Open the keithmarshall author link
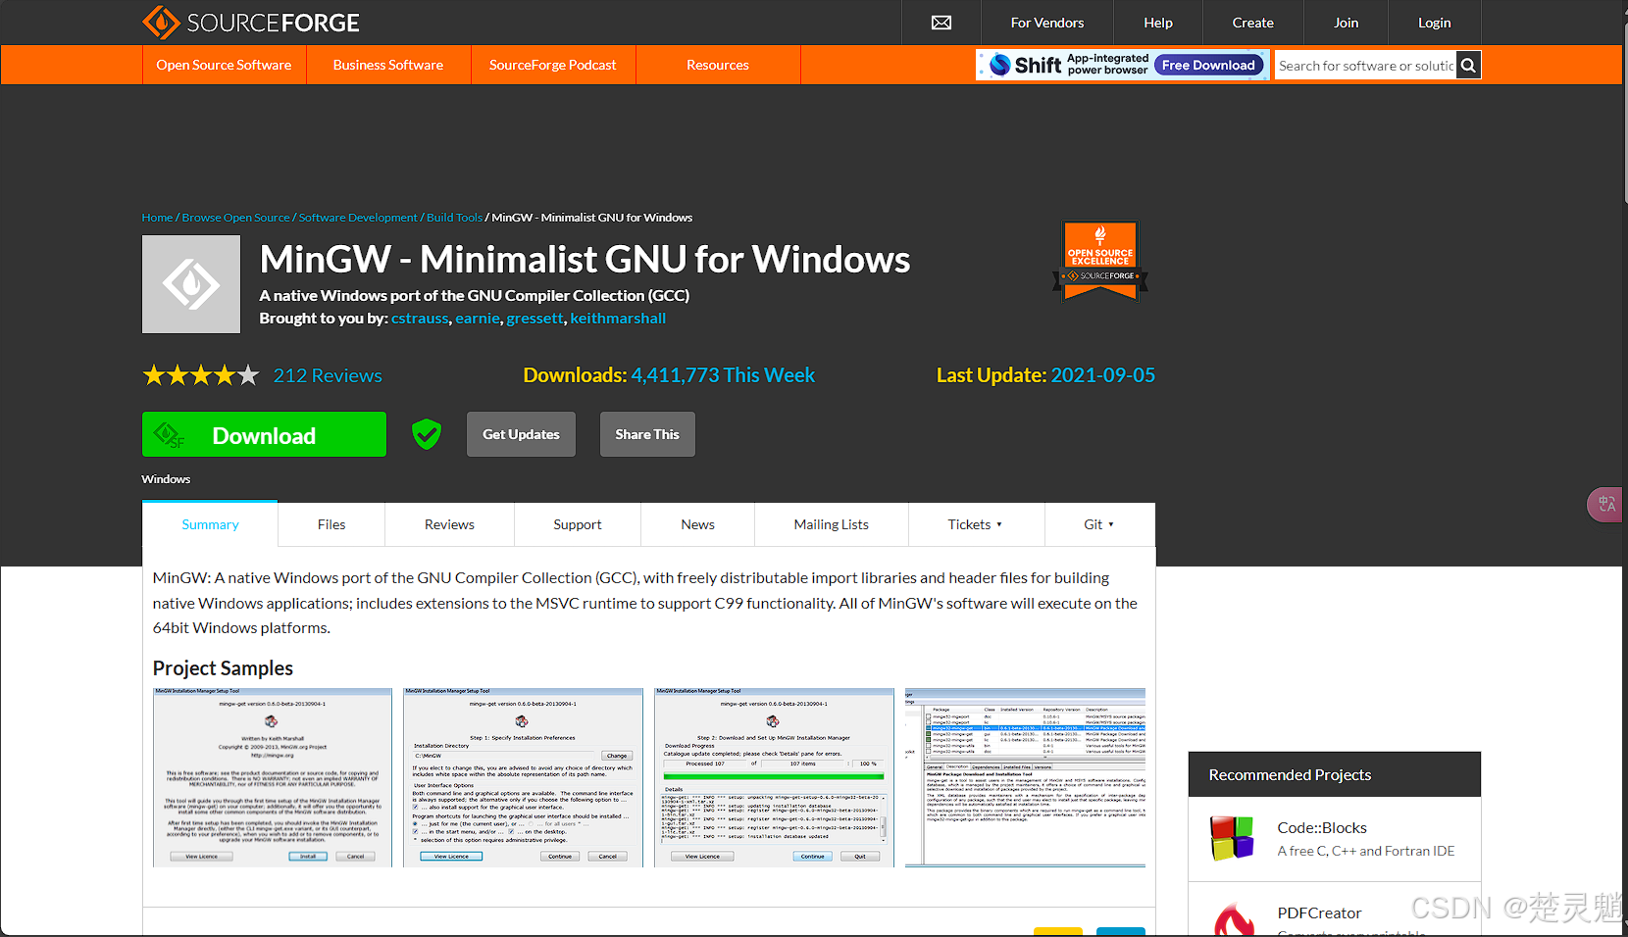 pyautogui.click(x=618, y=319)
